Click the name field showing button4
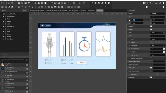 click(x=157, y=14)
